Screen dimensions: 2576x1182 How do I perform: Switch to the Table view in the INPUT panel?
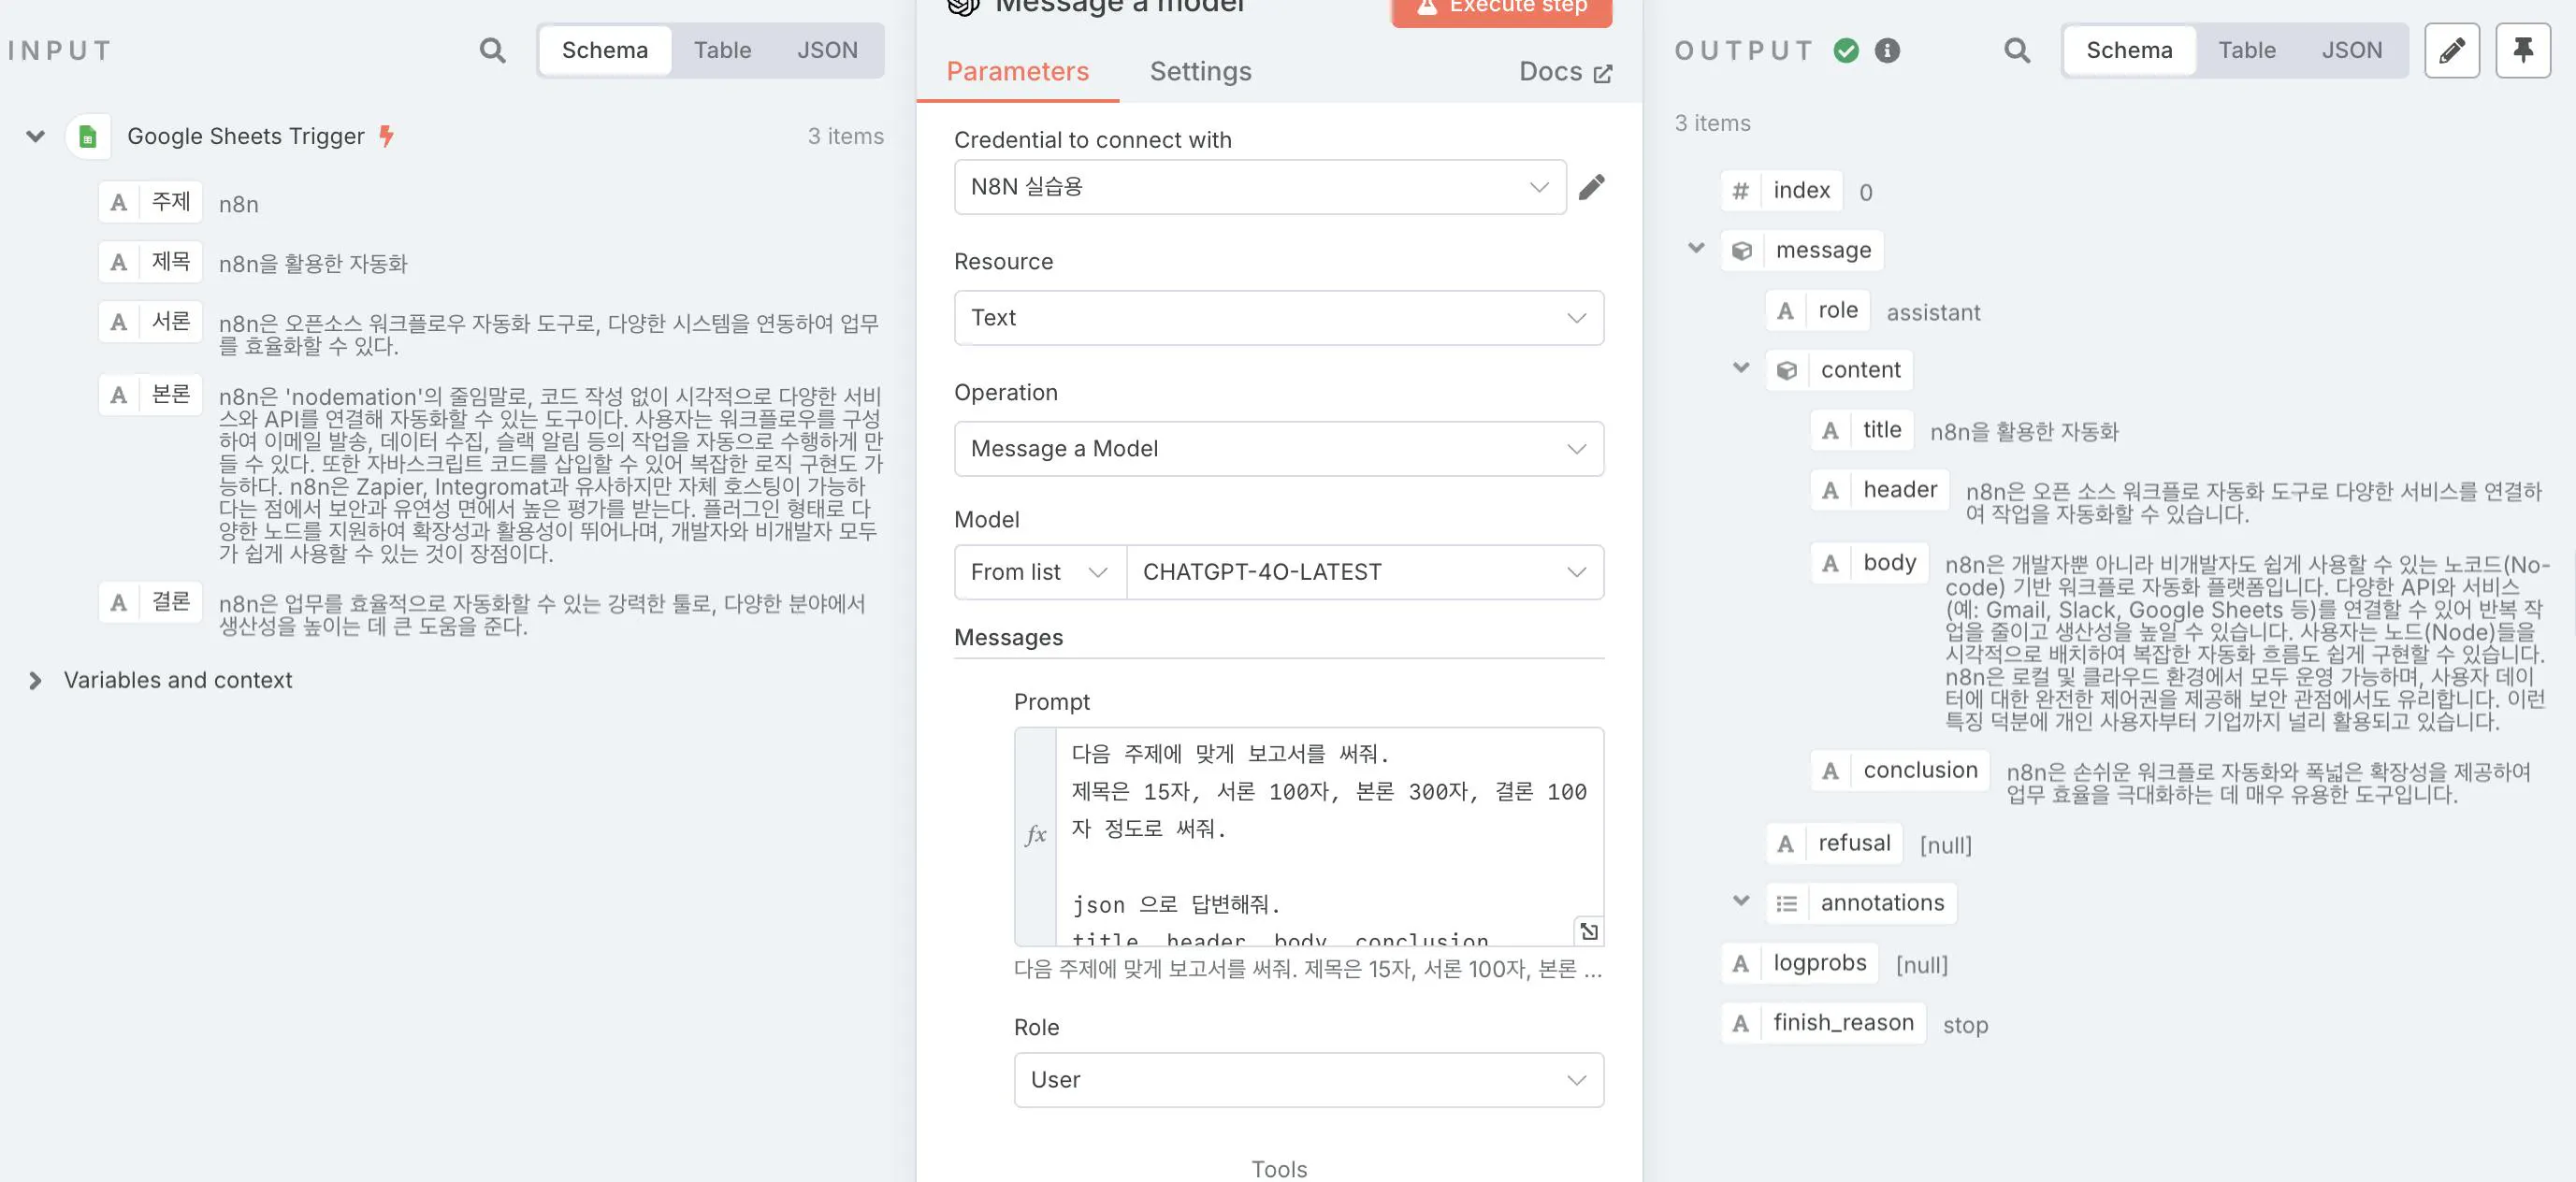723,50
